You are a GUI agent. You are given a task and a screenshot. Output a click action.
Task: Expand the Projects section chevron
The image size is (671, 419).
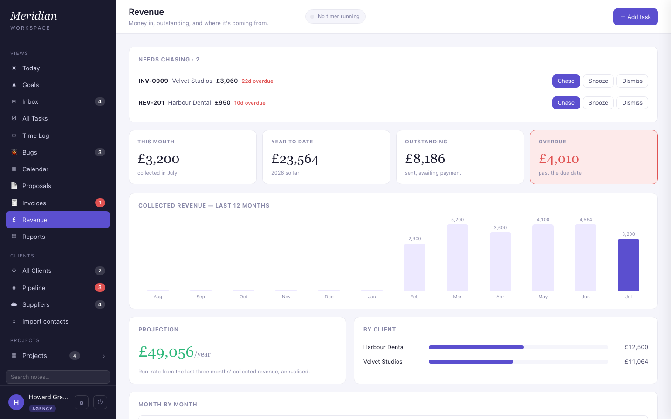point(104,356)
